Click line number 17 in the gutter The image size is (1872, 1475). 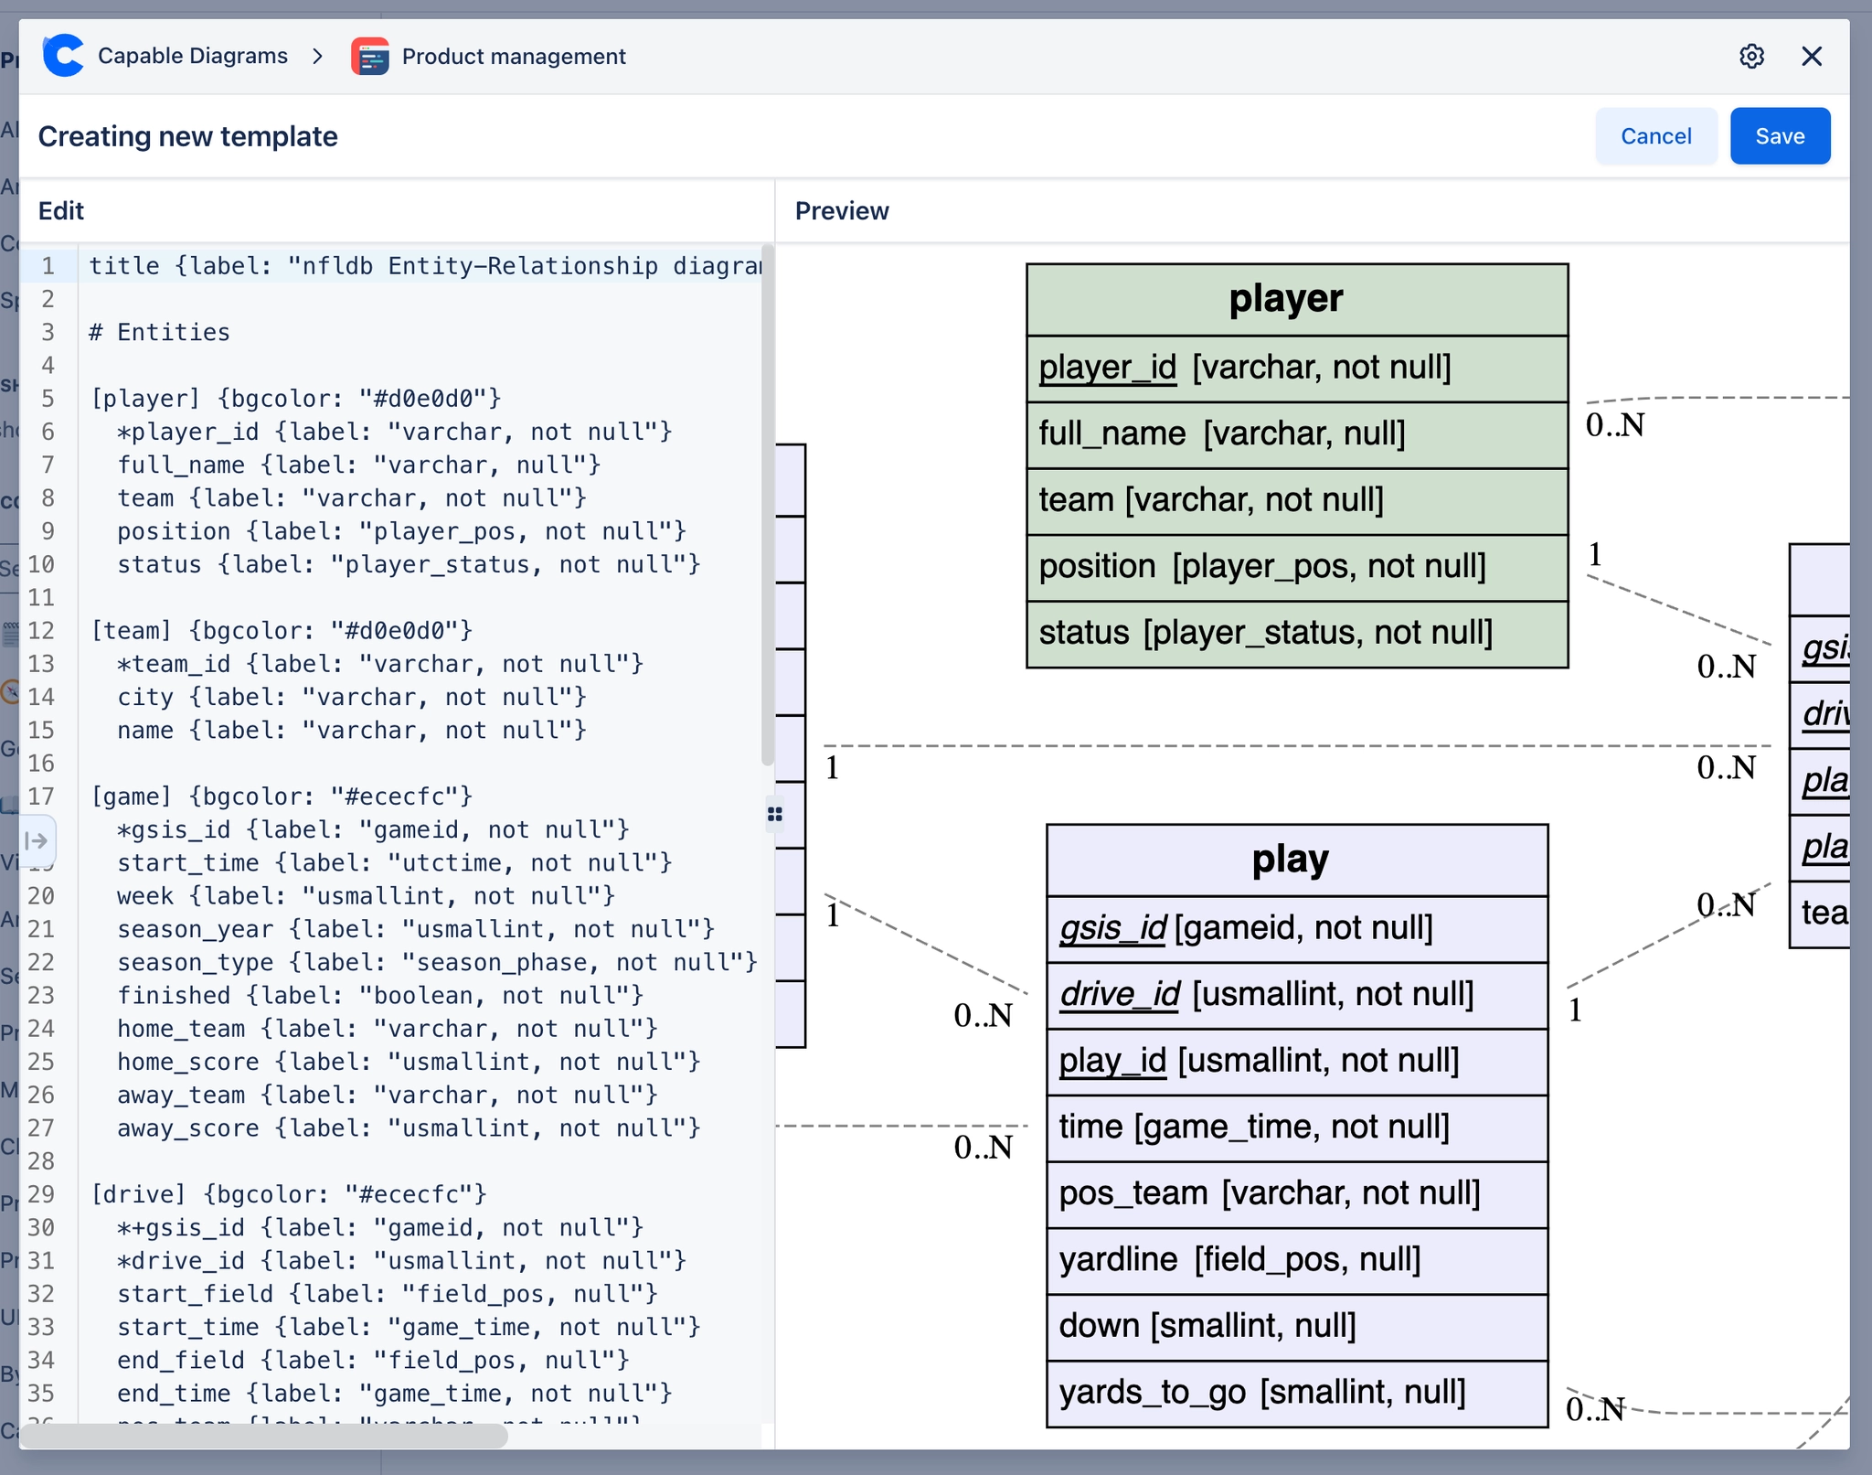point(43,796)
